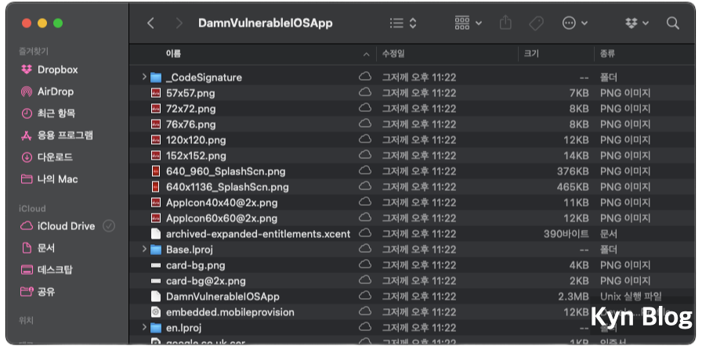Image resolution: width=702 pixels, height=349 pixels.
Task: Click the iCloud Drive sync status checkmark
Action: click(109, 226)
